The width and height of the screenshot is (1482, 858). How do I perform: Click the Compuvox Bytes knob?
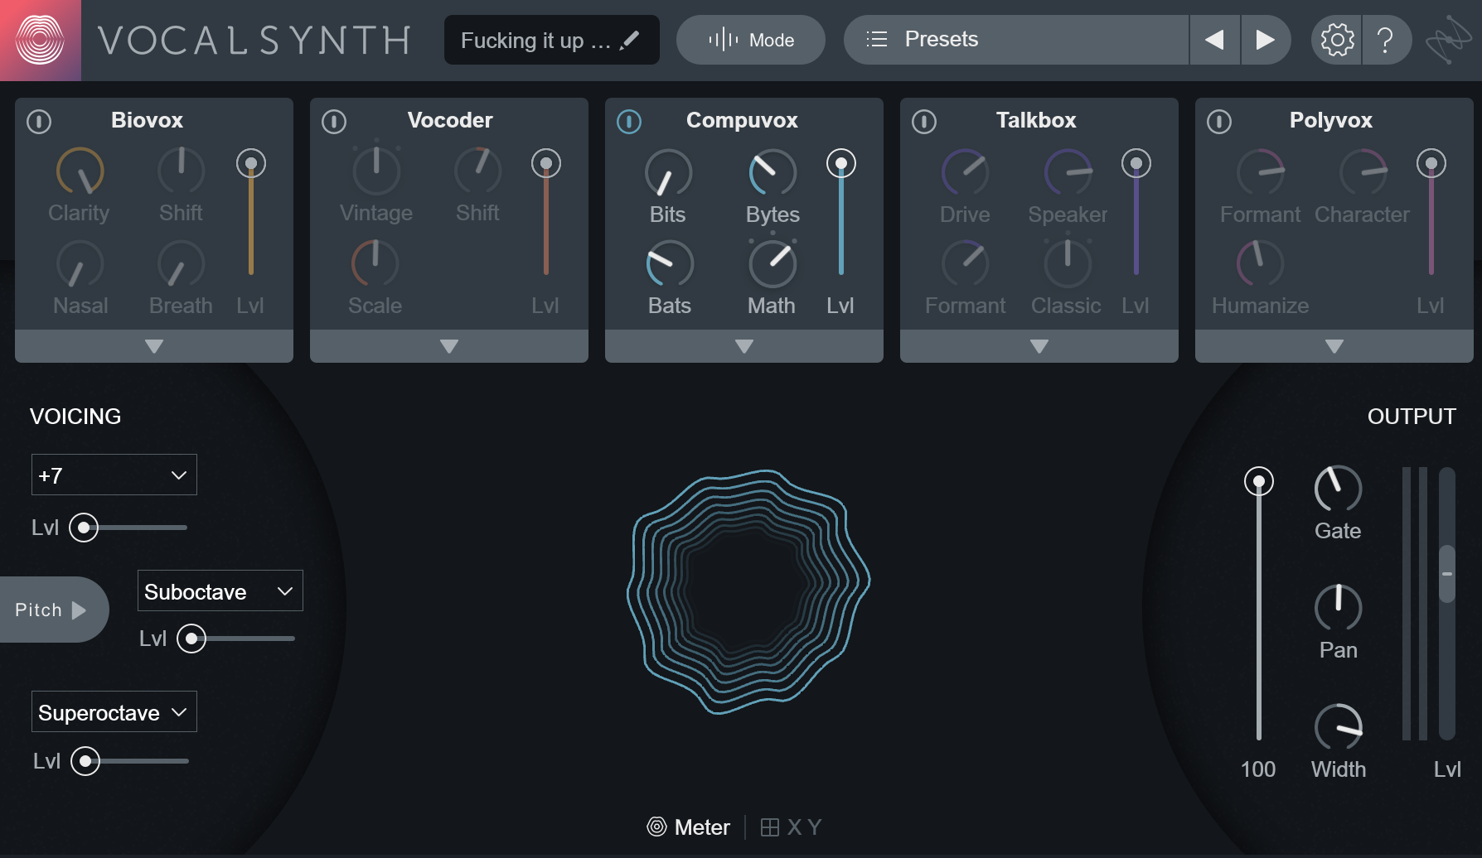[772, 173]
